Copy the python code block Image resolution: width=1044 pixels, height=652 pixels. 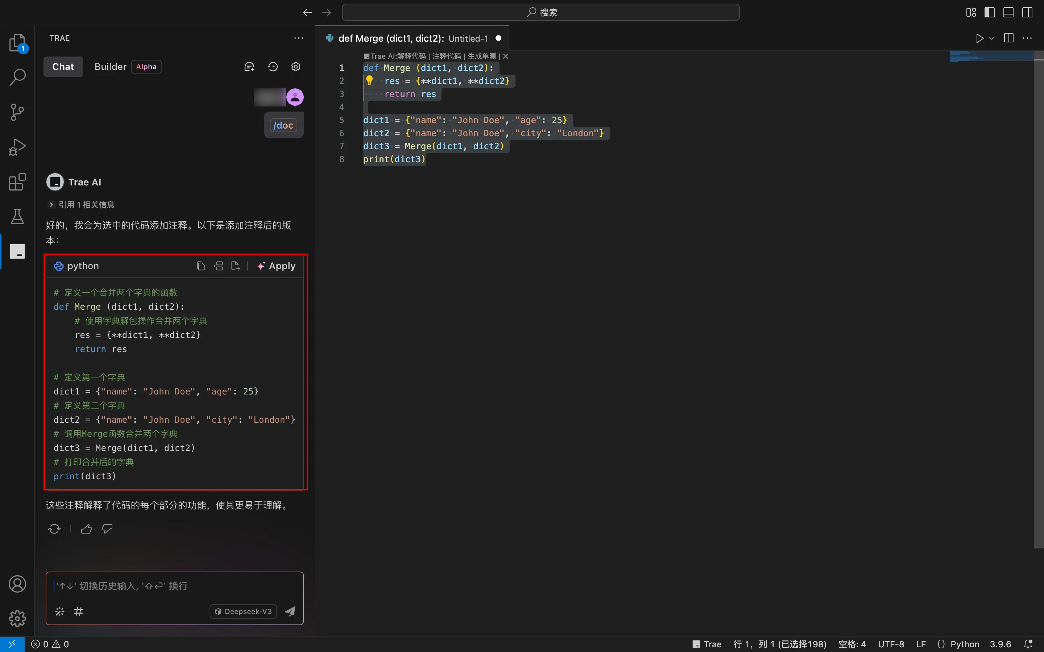coord(200,266)
